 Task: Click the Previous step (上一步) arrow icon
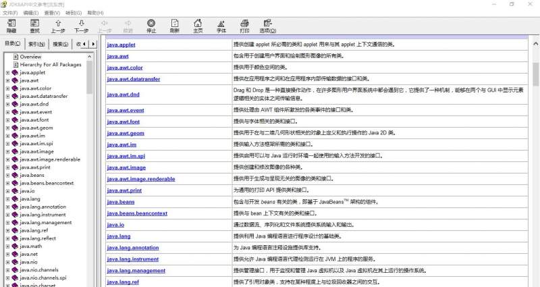pos(58,23)
